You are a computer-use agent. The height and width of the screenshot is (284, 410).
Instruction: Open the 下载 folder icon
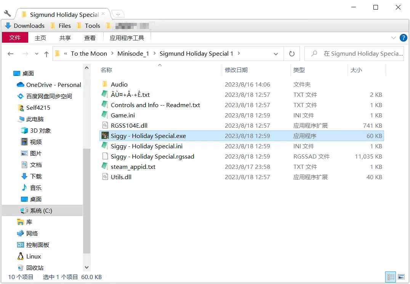[x=24, y=176]
